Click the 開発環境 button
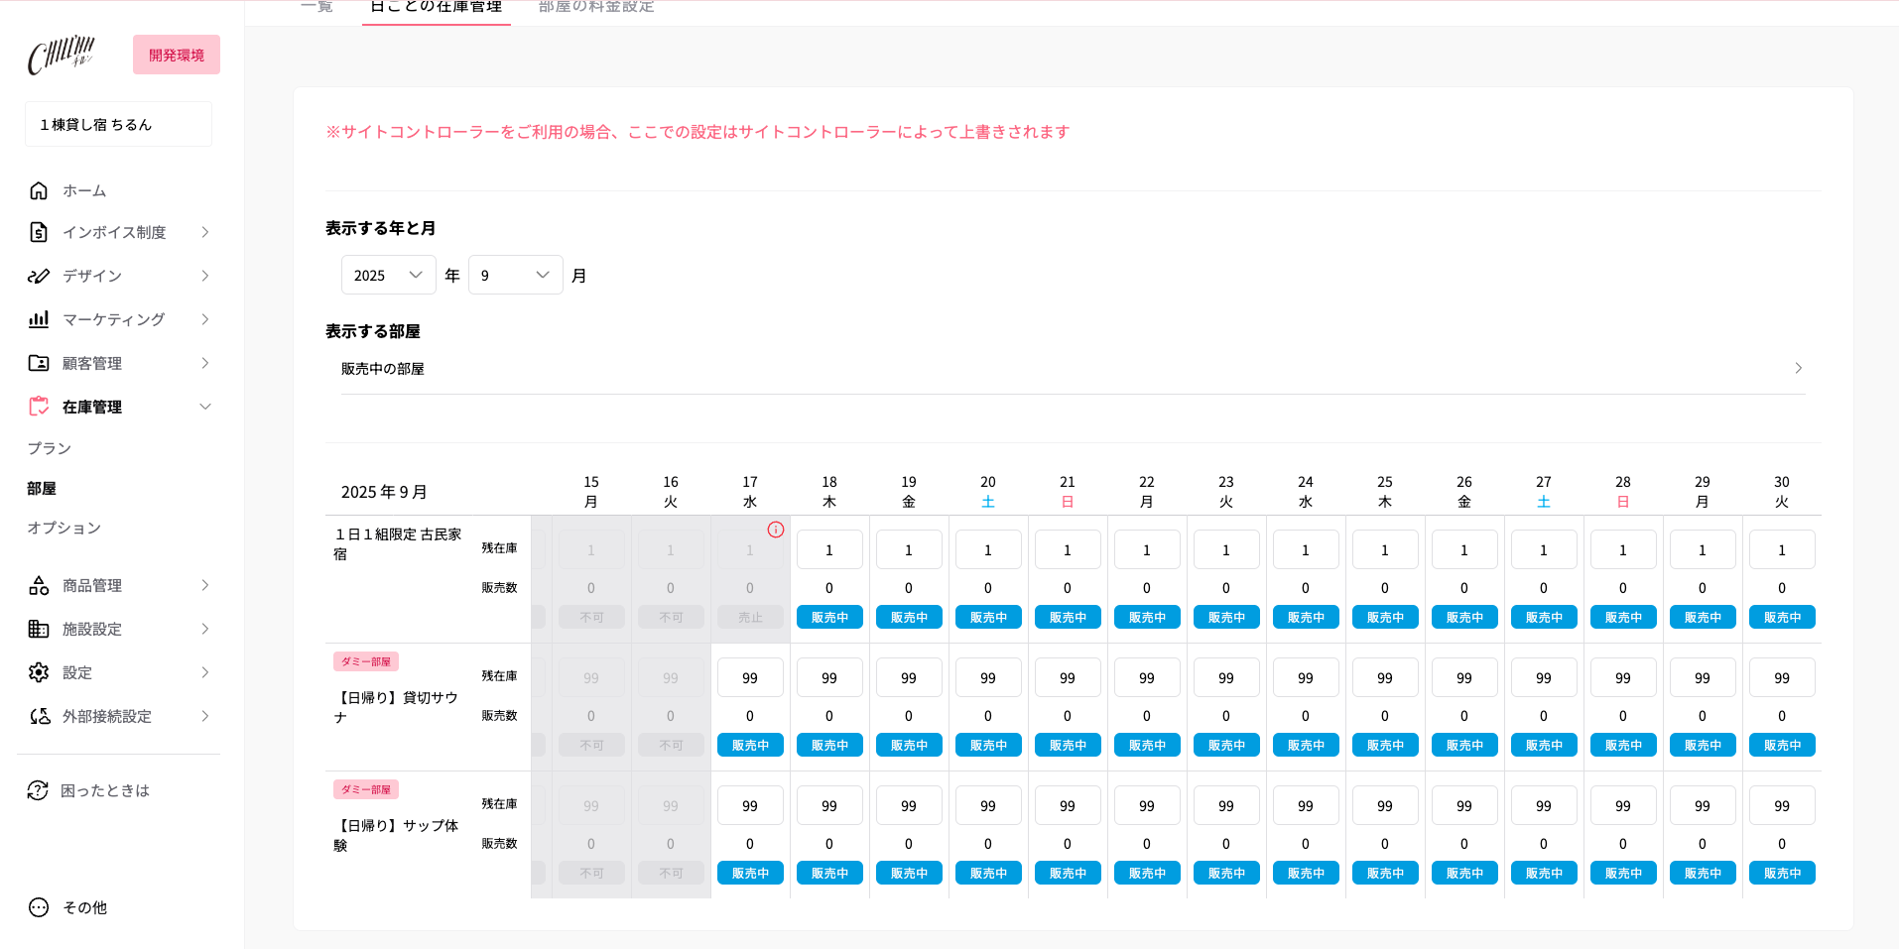1899x949 pixels. click(177, 56)
